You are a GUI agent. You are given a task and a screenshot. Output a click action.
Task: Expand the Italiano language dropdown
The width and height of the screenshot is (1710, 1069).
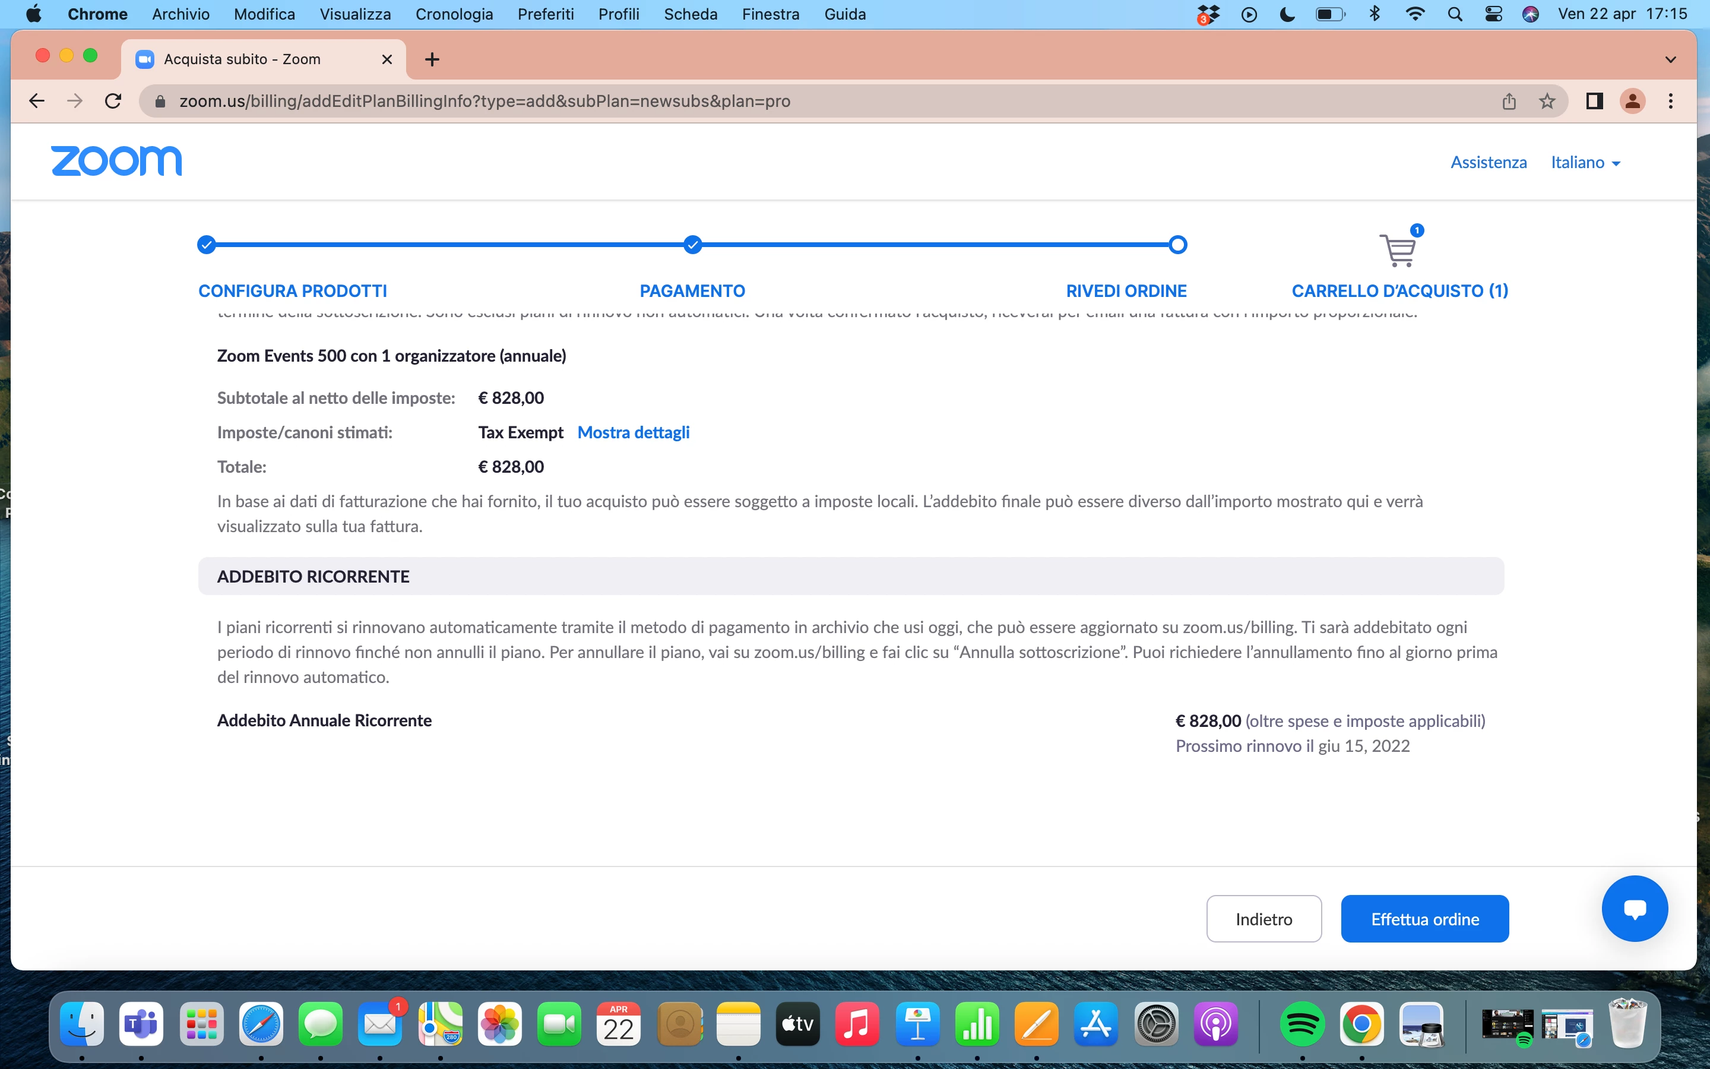1585,163
